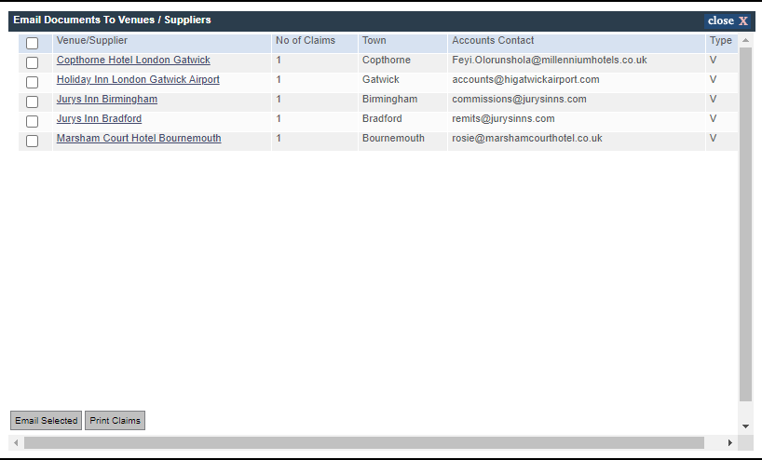Click the Copthorne town cell

pyautogui.click(x=402, y=62)
